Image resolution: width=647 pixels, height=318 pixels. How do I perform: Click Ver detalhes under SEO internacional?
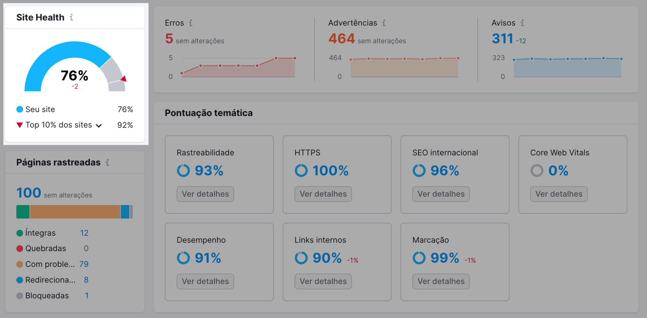point(441,194)
